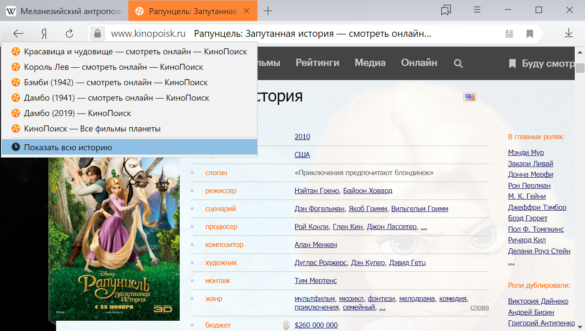Screen dimensions: 585x331
Task: Open the мультфильм genre link
Action: coord(315,298)
